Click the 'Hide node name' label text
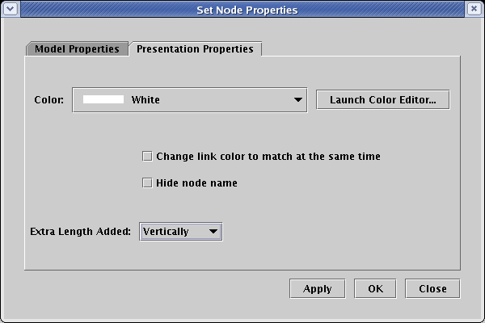This screenshot has width=485, height=323. [196, 182]
